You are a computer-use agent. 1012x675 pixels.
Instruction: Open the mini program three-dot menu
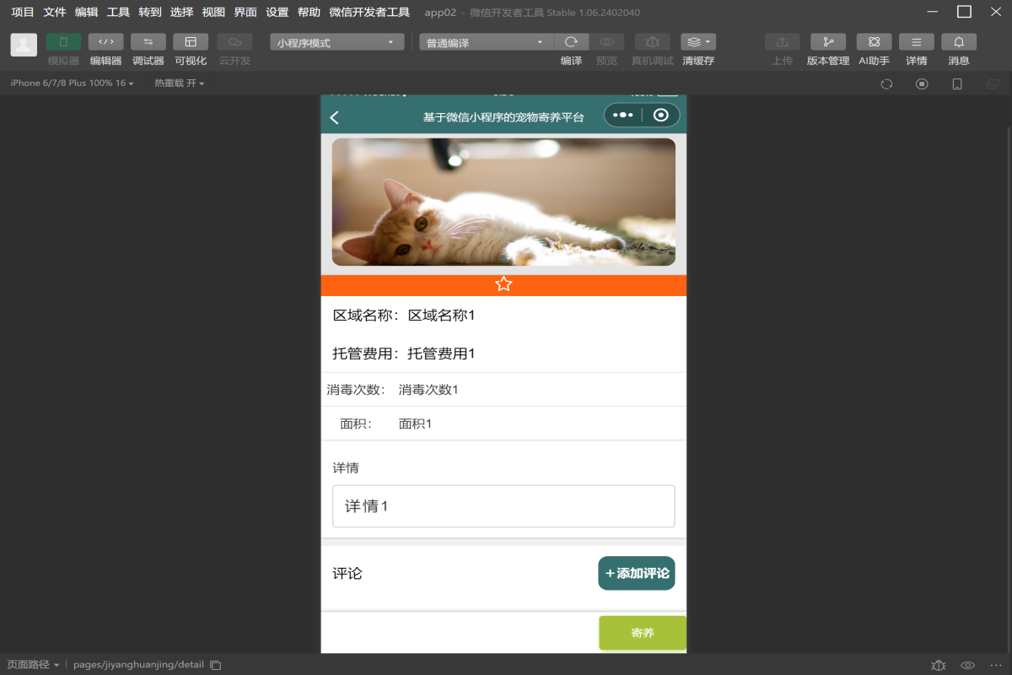point(623,115)
